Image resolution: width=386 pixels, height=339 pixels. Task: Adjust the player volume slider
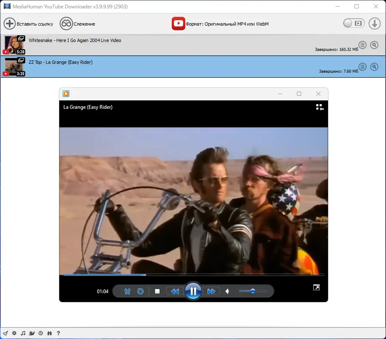pos(253,291)
